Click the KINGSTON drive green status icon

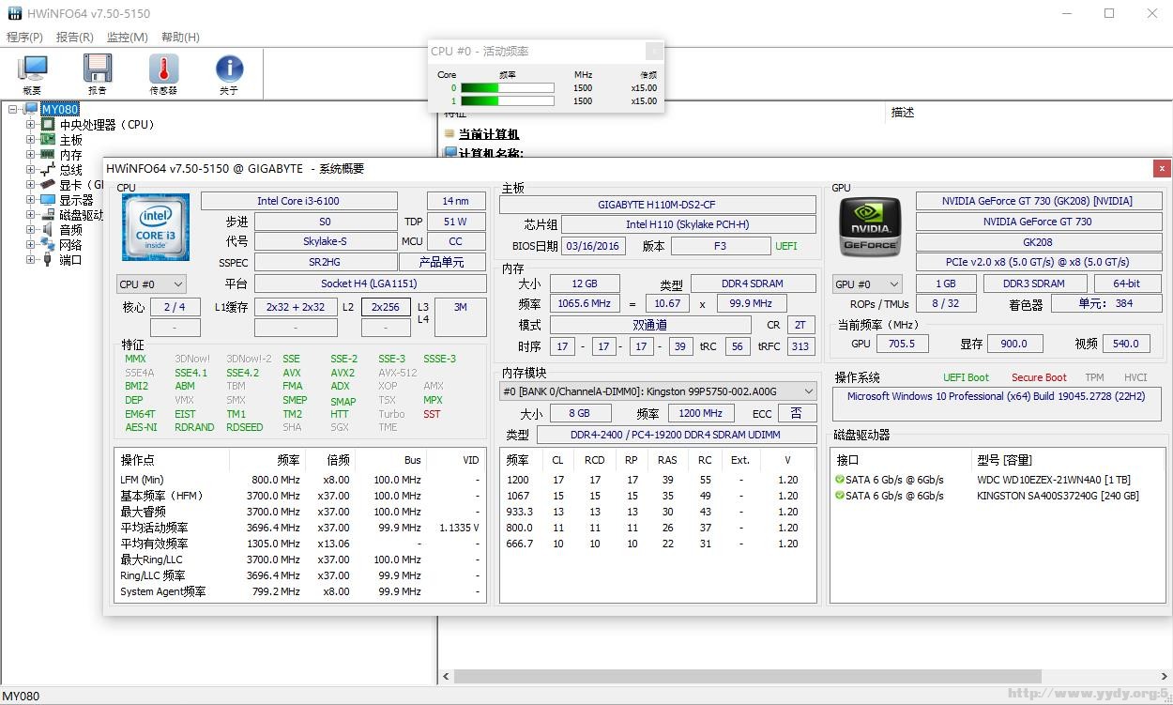[x=839, y=496]
